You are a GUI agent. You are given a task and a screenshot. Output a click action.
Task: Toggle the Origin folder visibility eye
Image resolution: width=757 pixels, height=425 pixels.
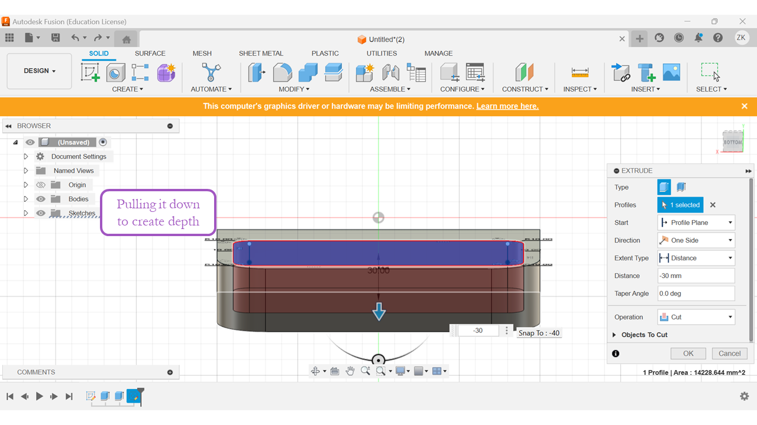[x=41, y=185]
